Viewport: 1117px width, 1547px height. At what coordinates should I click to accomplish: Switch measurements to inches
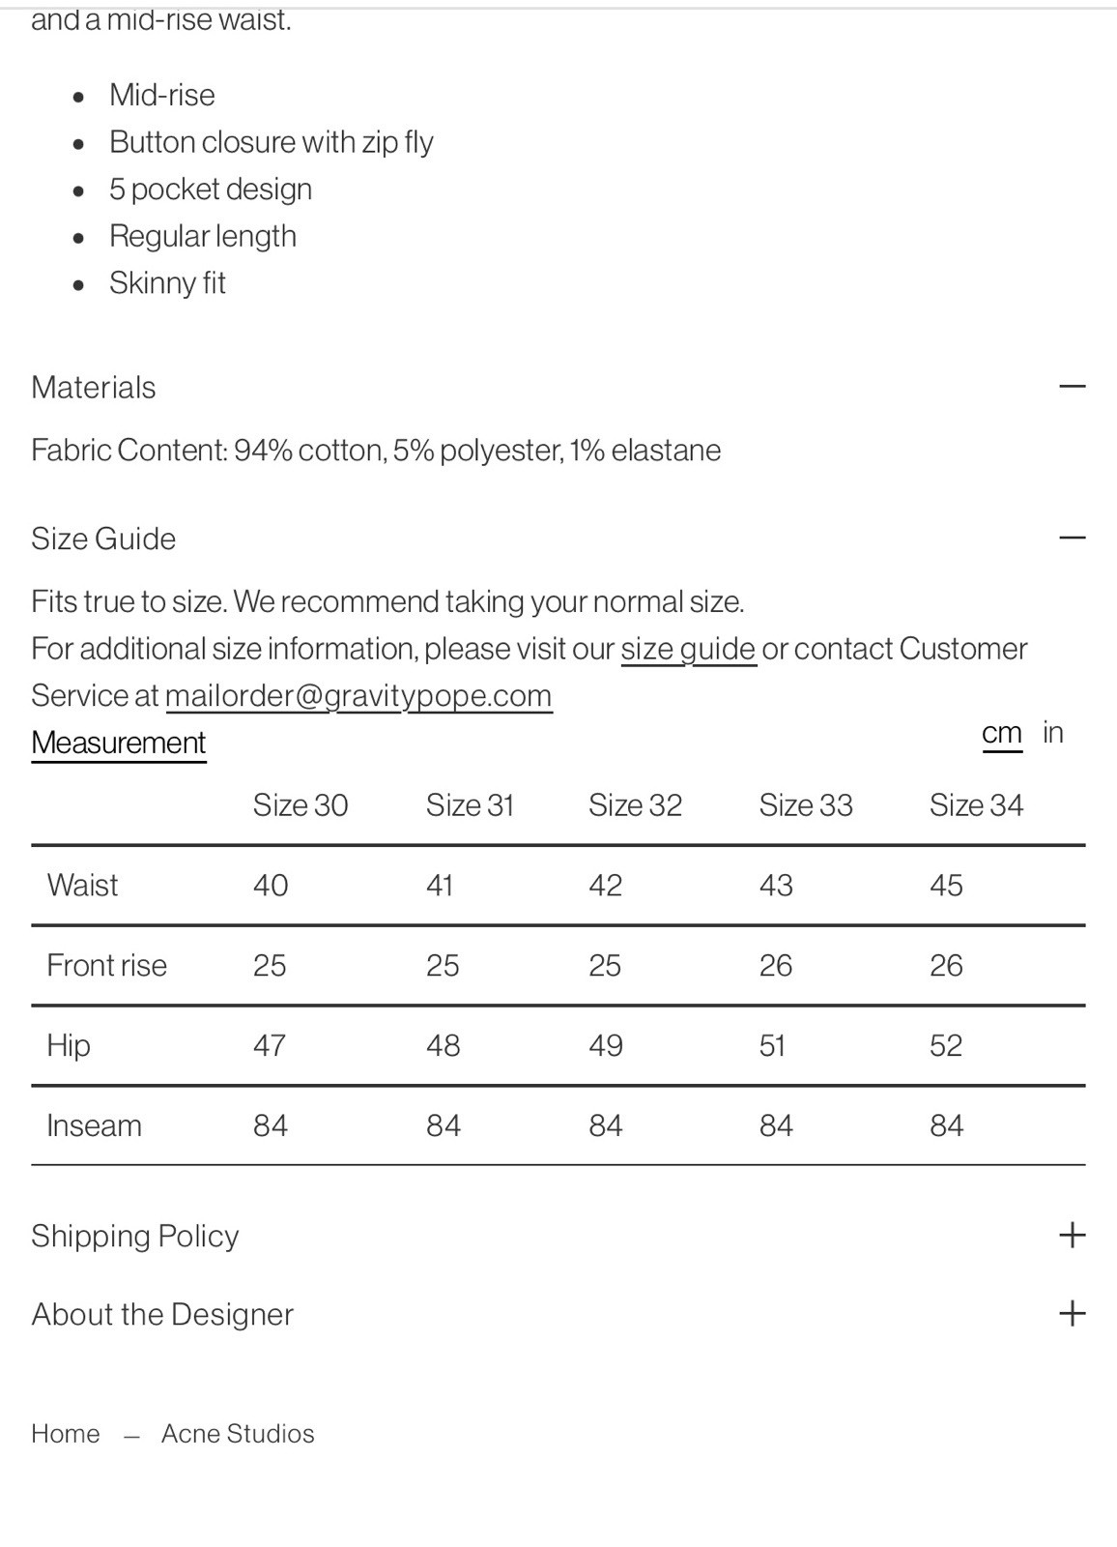coord(1052,732)
